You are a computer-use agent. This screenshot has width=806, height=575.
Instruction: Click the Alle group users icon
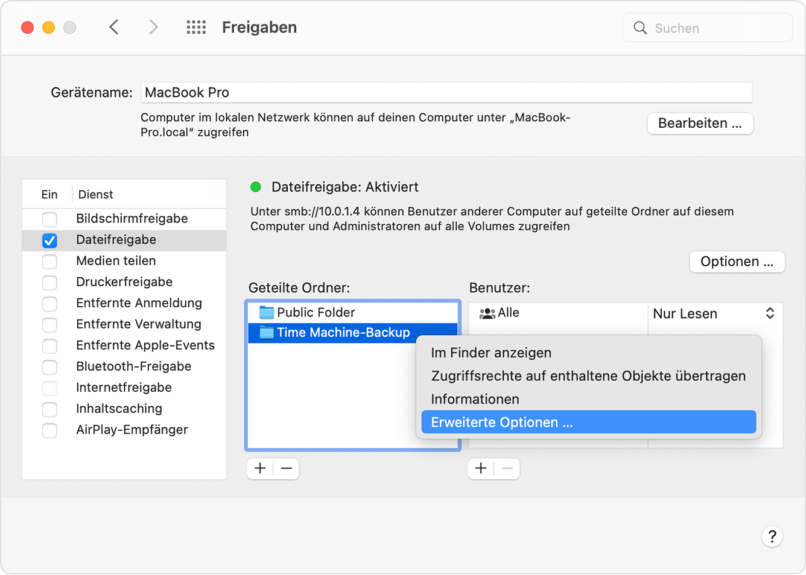(x=487, y=313)
